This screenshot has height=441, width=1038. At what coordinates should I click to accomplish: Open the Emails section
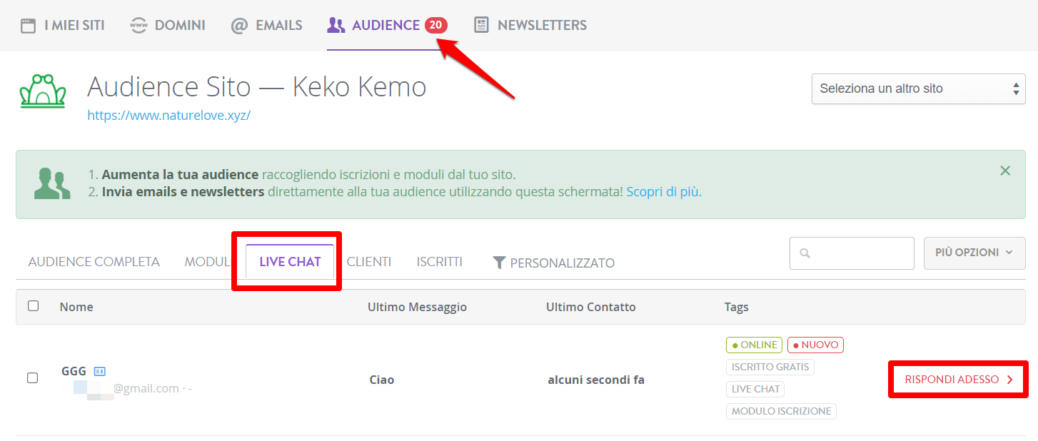click(266, 26)
